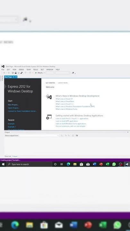Open What's new in Visual C++ link
The width and height of the screenshot is (130, 231).
click(x=65, y=104)
